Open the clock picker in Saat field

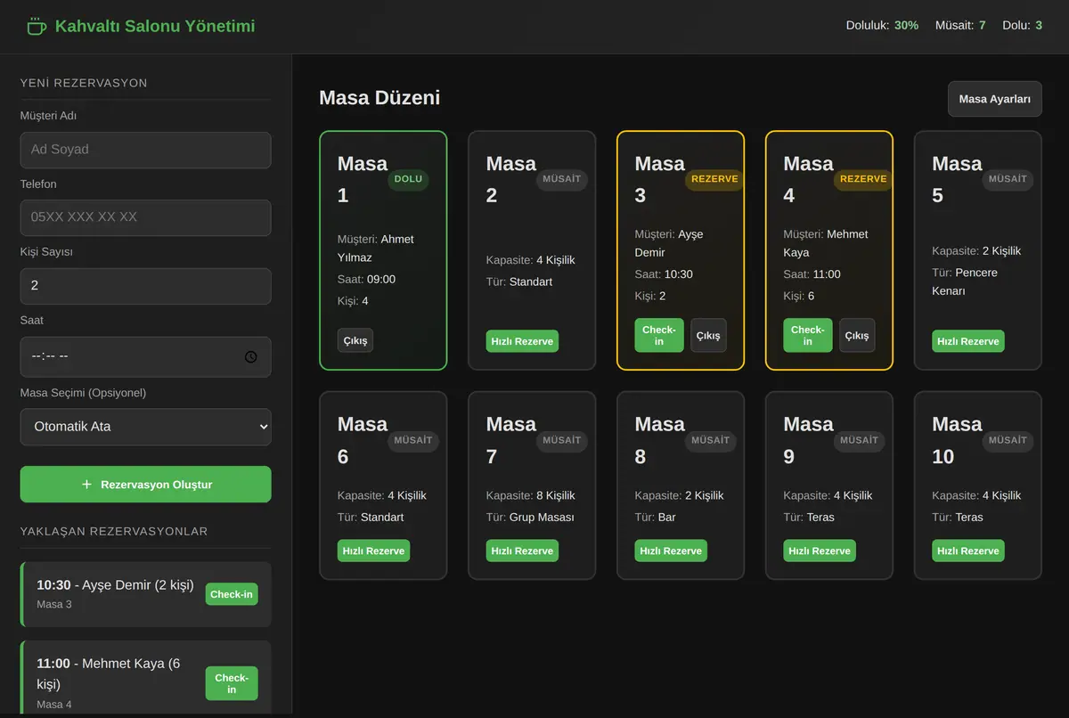click(x=251, y=356)
